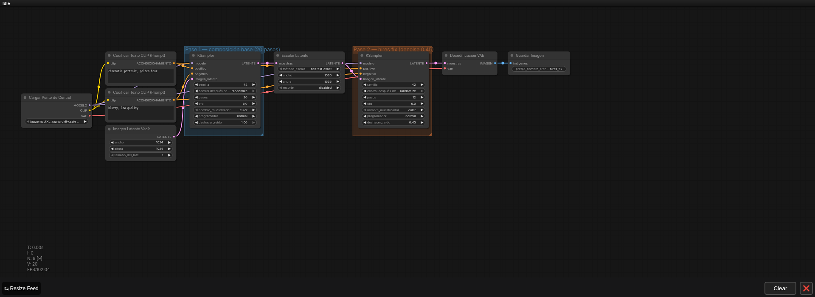815x297 pixels.
Task: Click the LATENTE output socket of Imagen Latente Vacía
Action: [x=174, y=137]
